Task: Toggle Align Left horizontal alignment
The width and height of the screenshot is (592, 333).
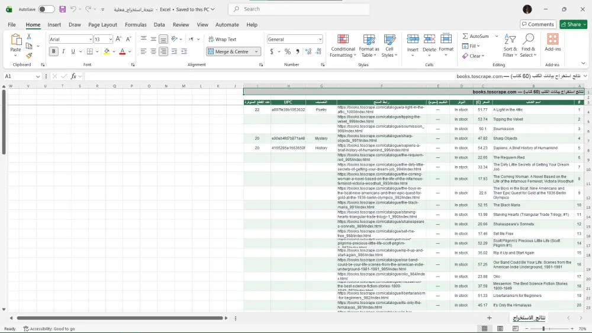Action: pos(143,51)
